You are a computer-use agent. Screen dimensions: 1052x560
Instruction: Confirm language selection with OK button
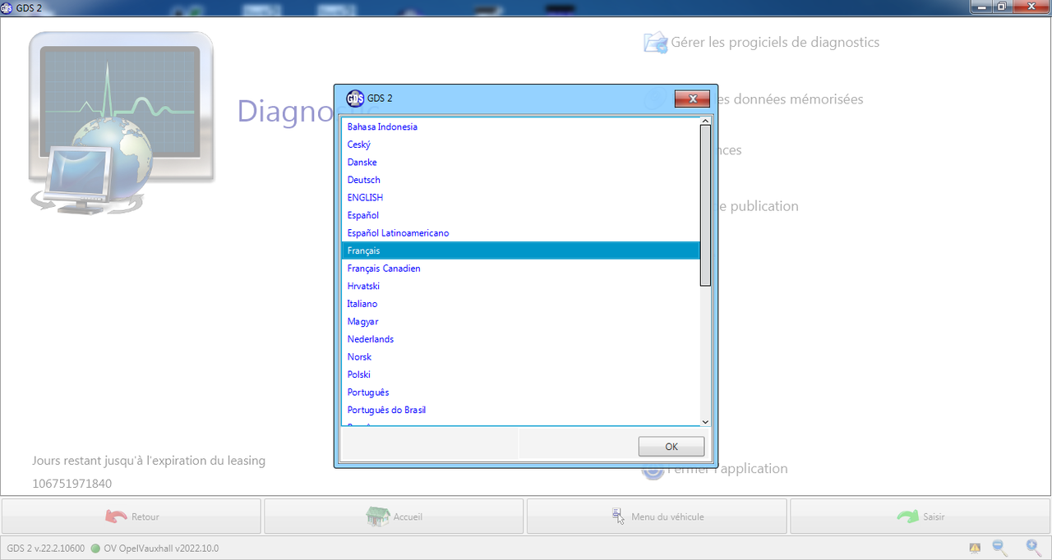671,447
